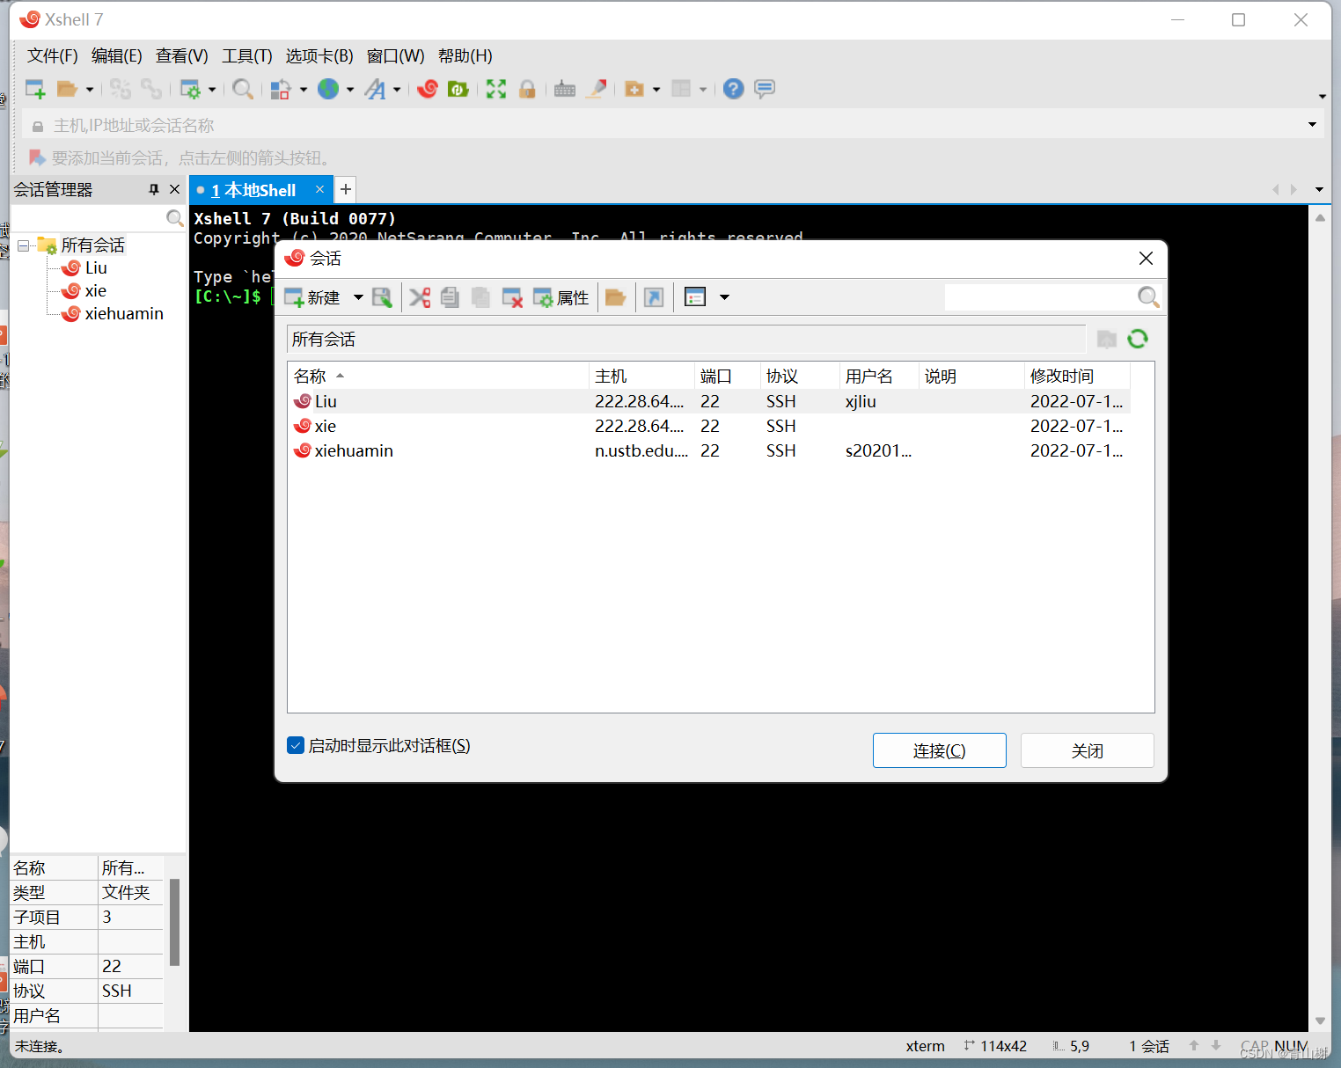Click the globe encoding icon

(x=328, y=89)
